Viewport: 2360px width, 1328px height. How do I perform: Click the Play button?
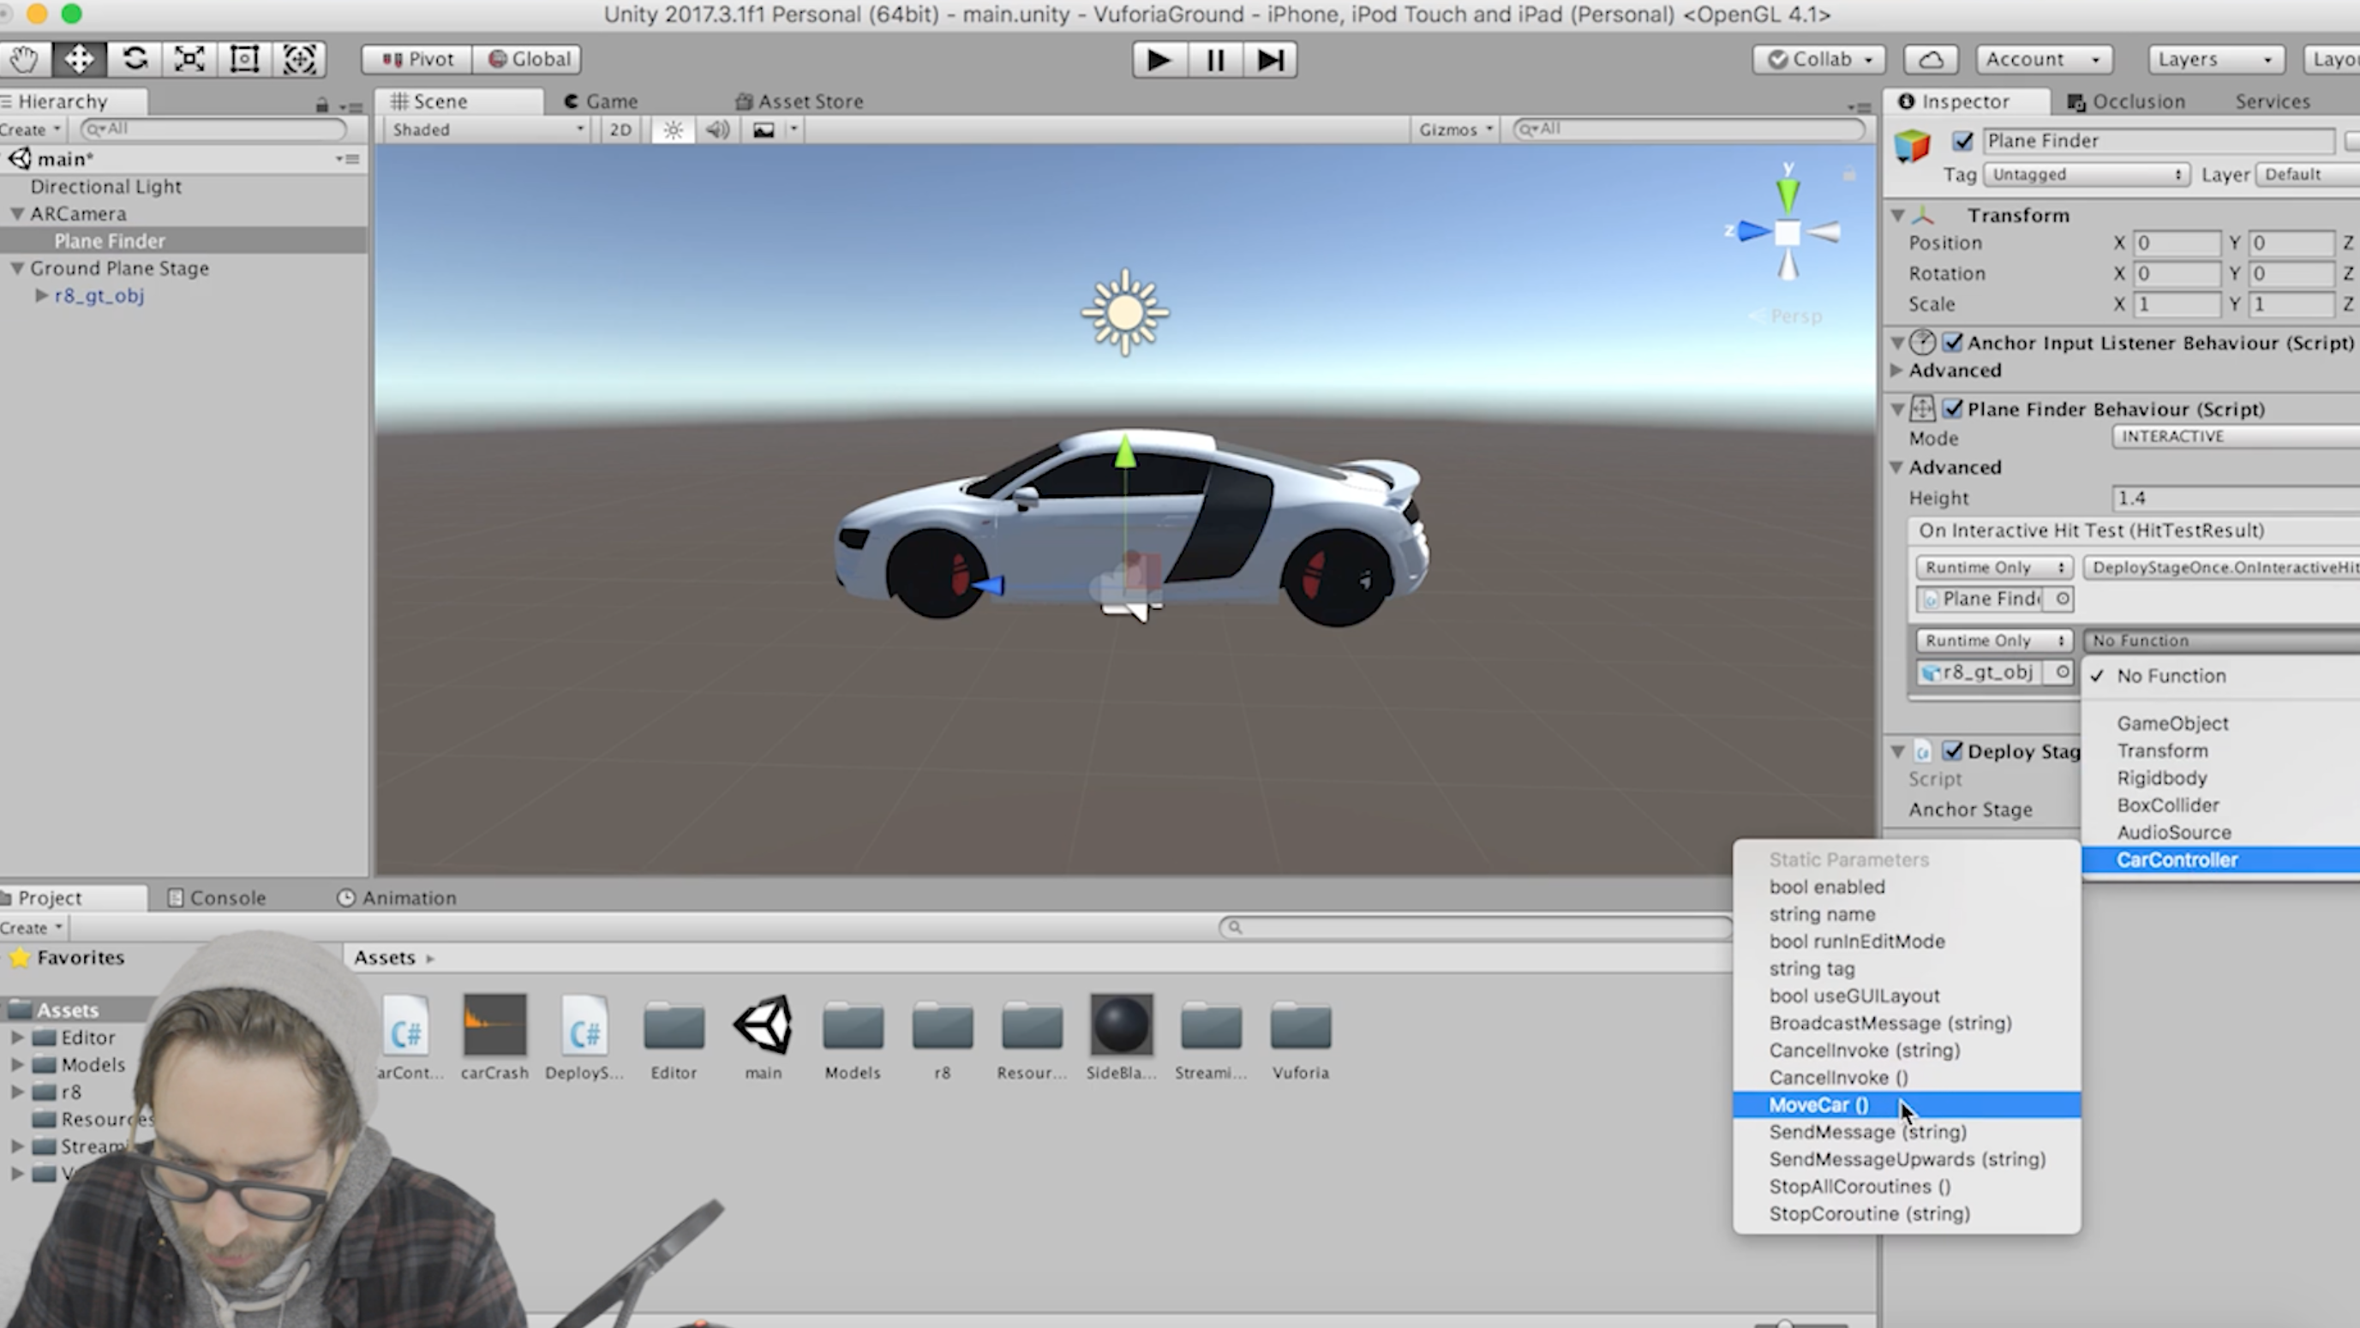click(1159, 61)
